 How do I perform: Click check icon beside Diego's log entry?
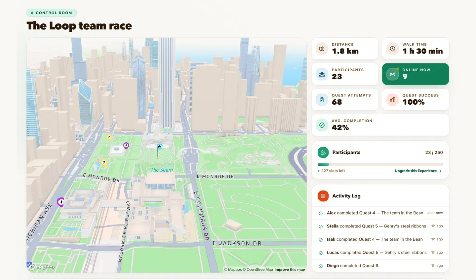click(321, 266)
